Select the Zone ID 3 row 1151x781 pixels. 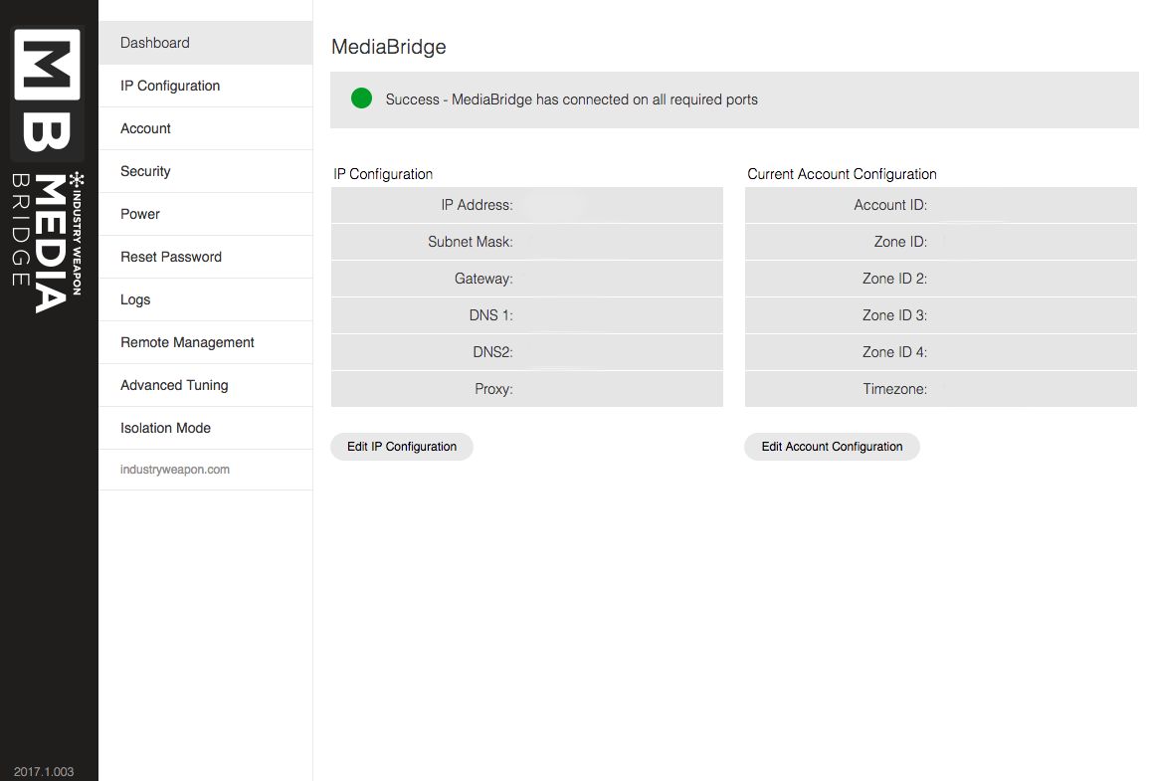coord(941,315)
